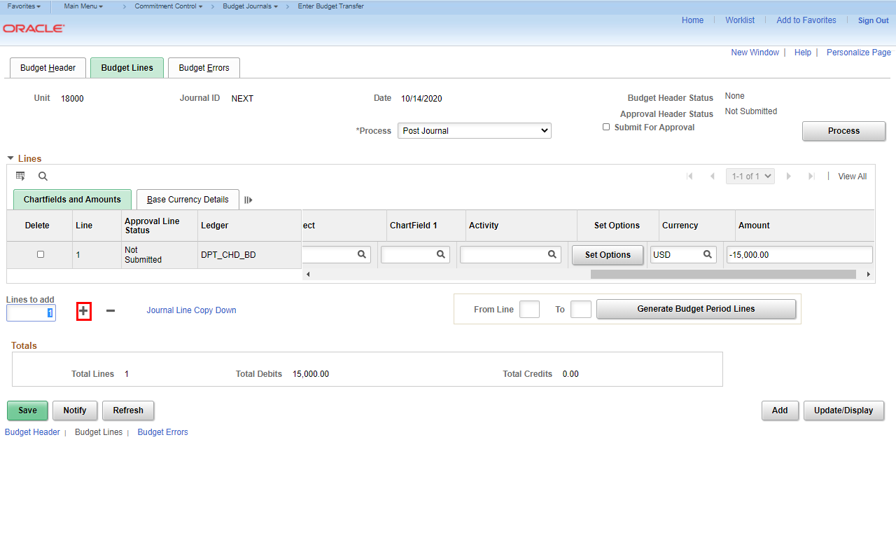Viewport: 896px width, 538px height.
Task: Click the Find magnifier icon in Lines
Action: click(43, 177)
